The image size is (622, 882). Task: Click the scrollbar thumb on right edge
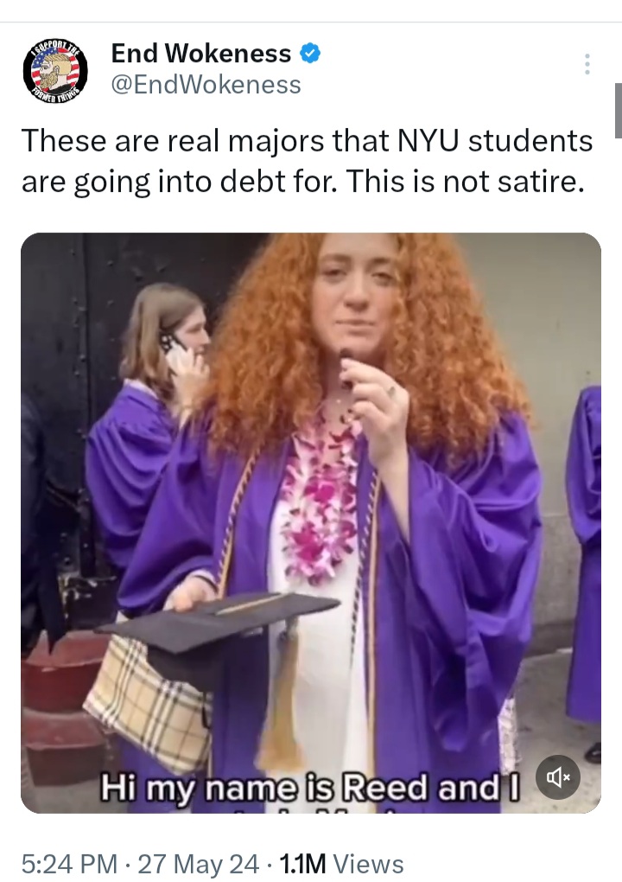(x=618, y=111)
